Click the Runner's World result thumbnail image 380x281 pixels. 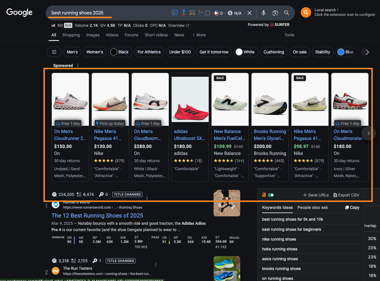227,203
